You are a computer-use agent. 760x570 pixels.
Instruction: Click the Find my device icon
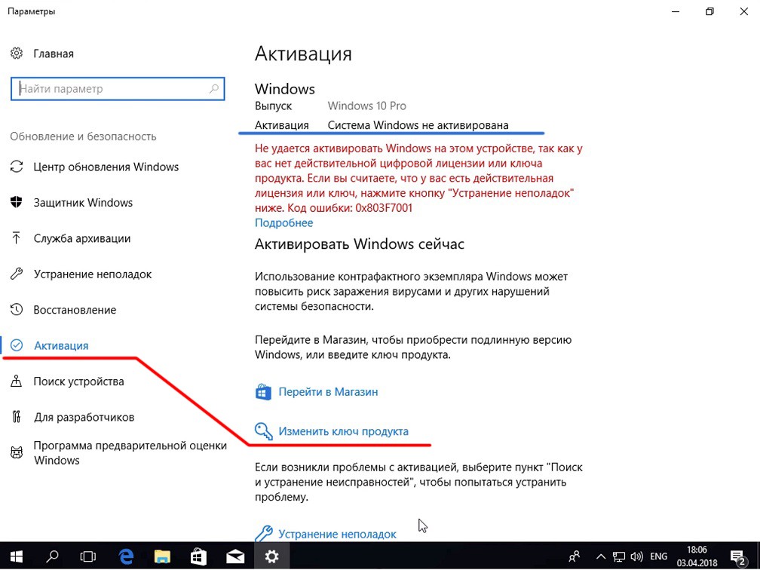click(x=17, y=381)
